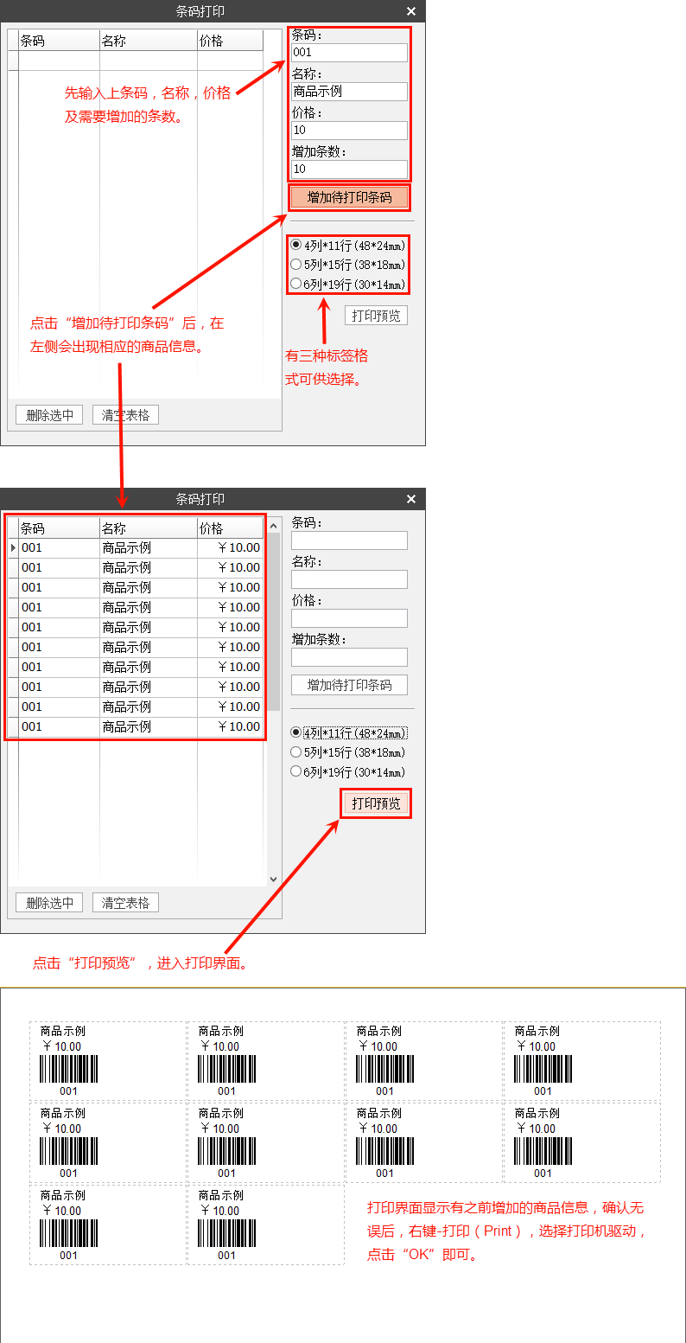This screenshot has width=686, height=1343.
Task: Close the 条码打印 dialog listing 001 rows
Action: 411,499
